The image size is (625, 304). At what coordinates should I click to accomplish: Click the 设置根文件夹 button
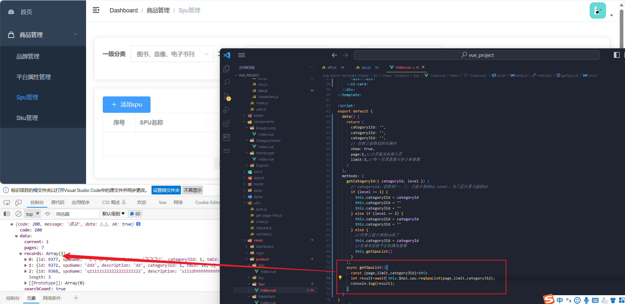(x=166, y=190)
